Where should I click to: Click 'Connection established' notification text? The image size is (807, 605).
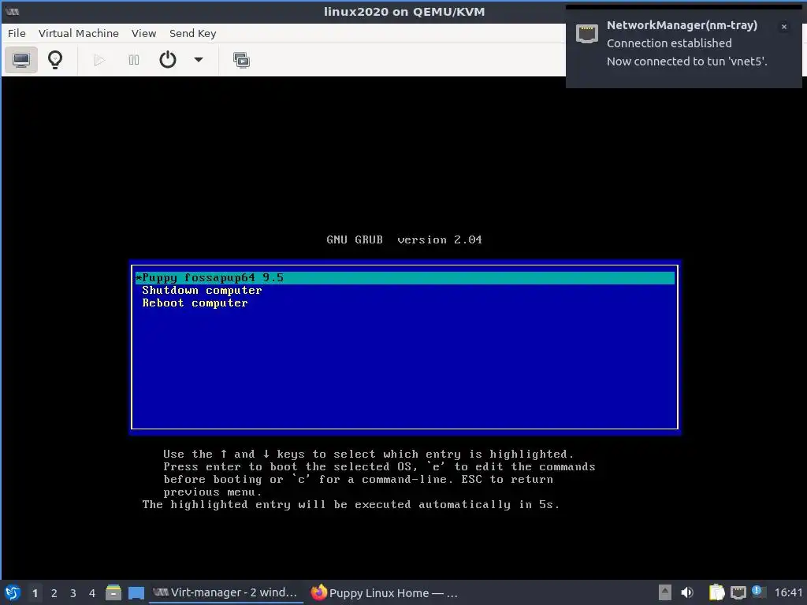[x=669, y=43]
